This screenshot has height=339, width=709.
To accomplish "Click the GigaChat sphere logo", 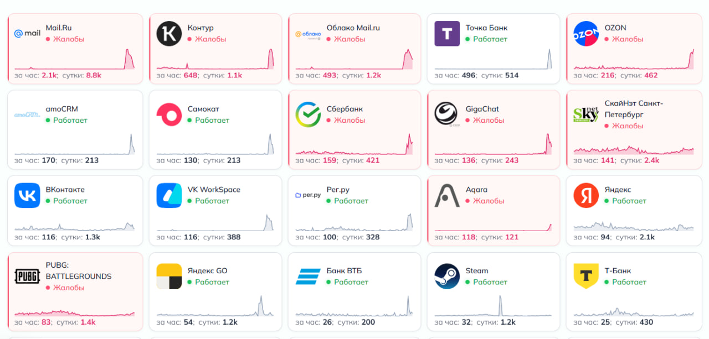I will coord(447,114).
